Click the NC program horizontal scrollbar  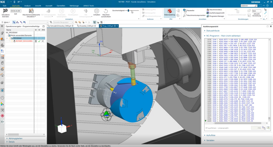pos(238,123)
